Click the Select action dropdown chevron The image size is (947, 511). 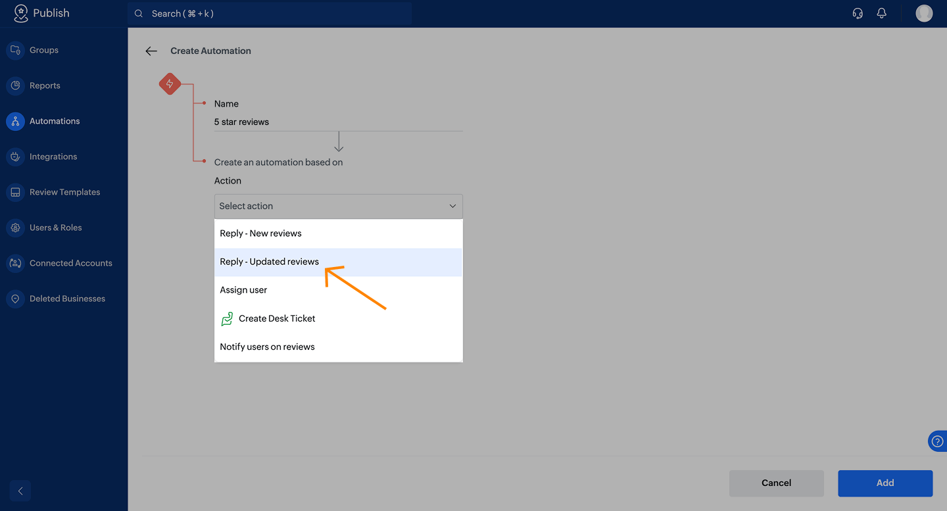tap(452, 207)
